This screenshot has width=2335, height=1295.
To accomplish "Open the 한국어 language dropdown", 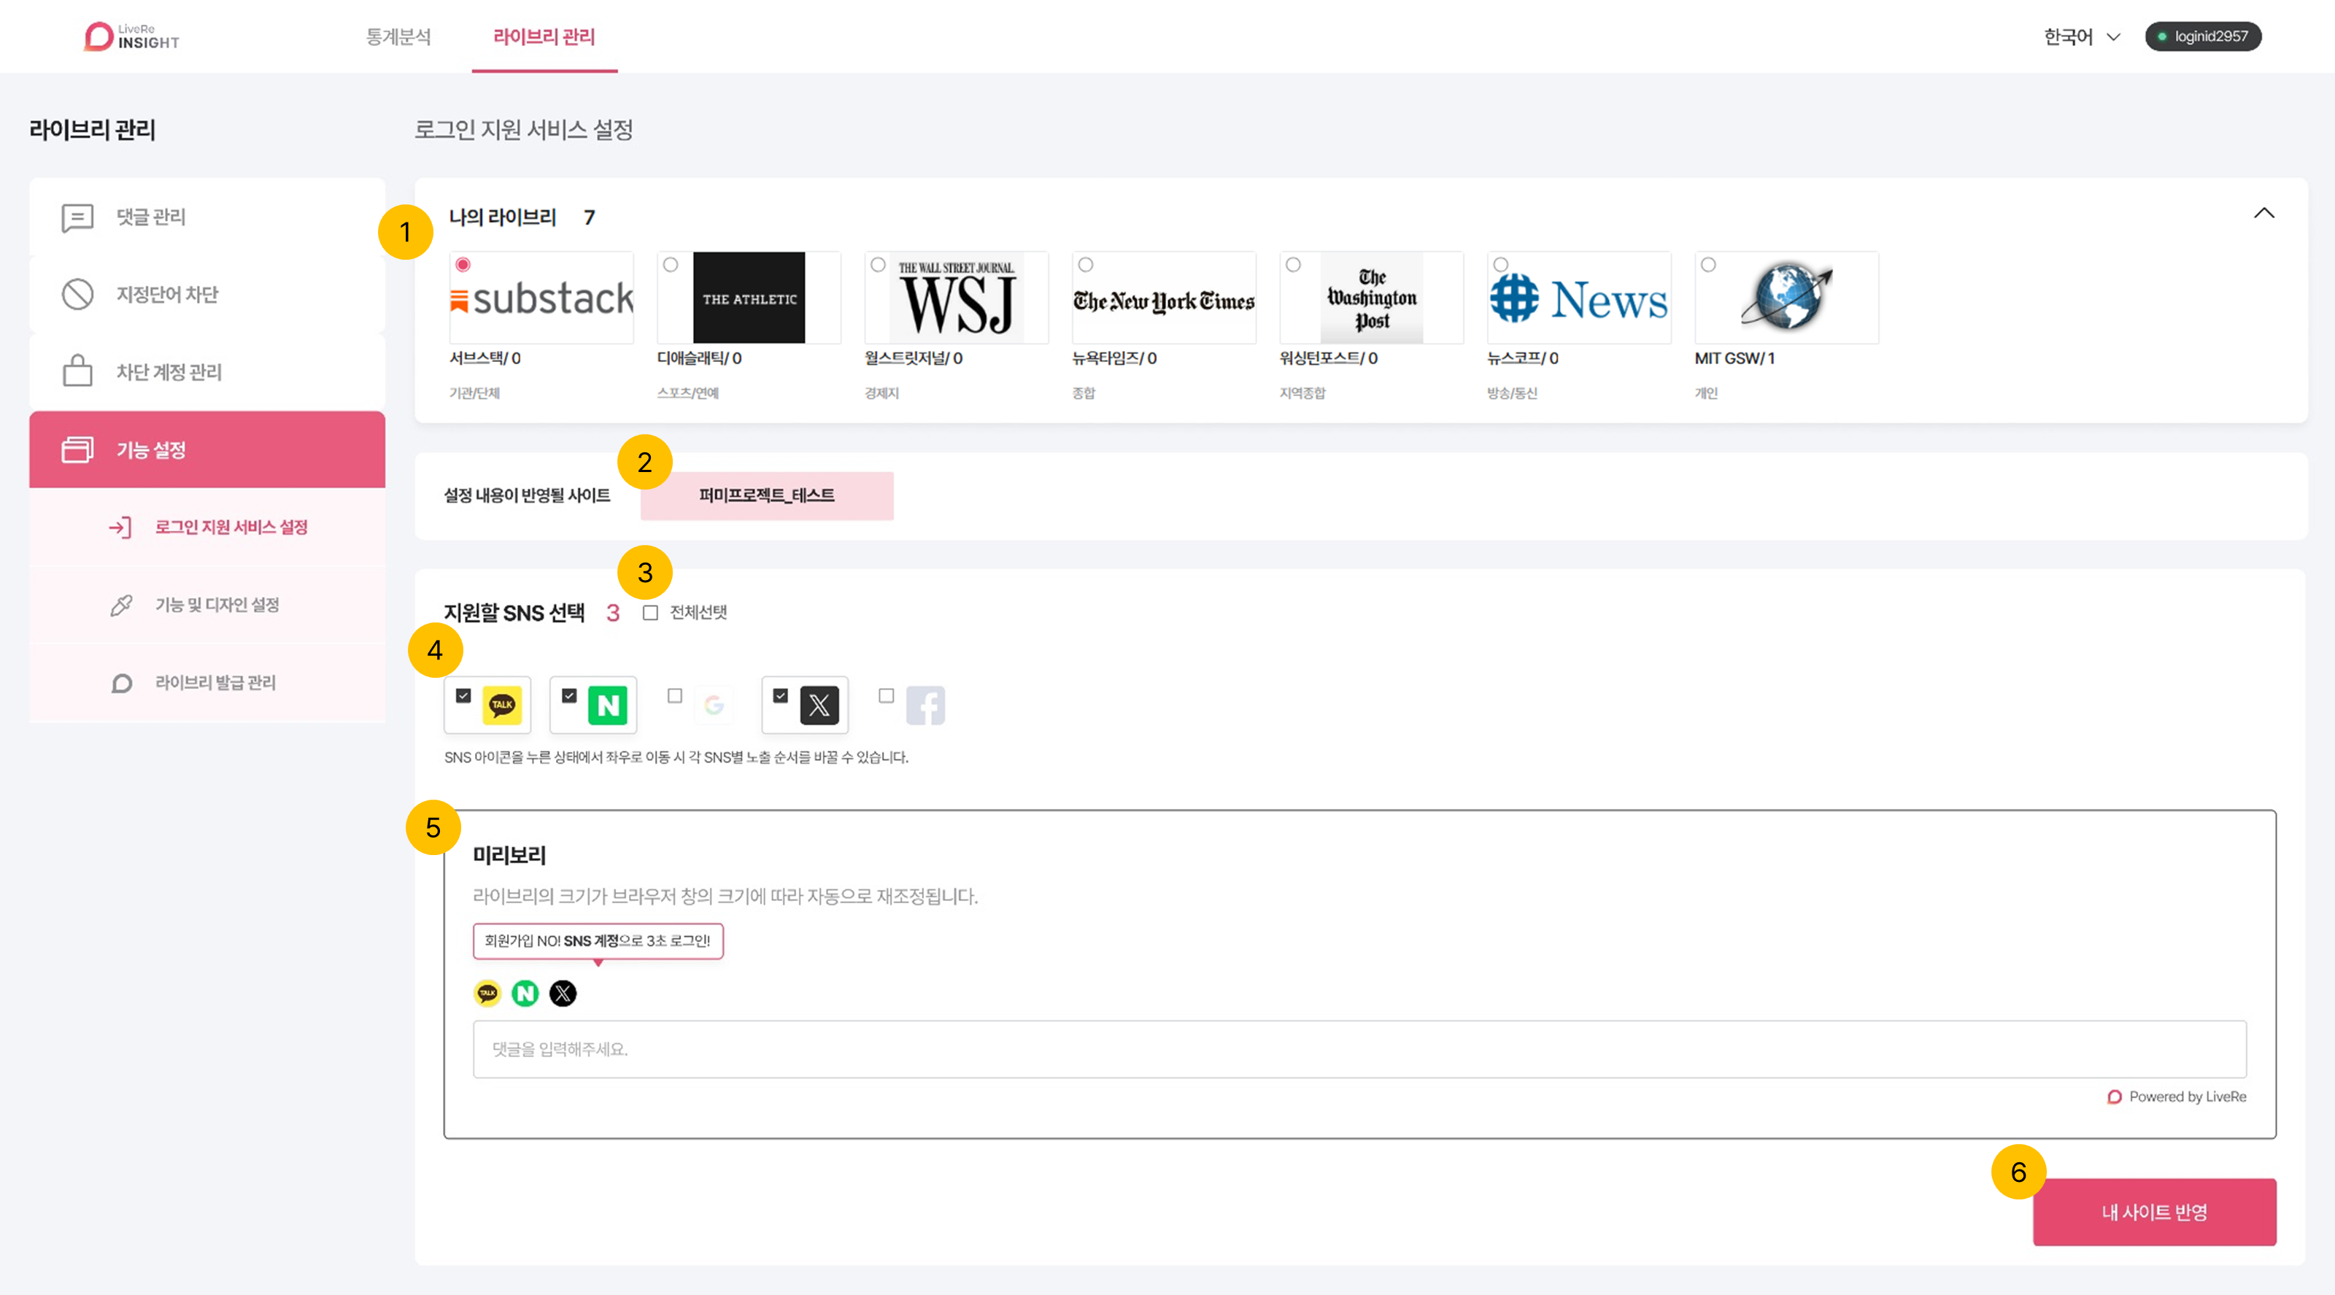I will tap(2081, 36).
